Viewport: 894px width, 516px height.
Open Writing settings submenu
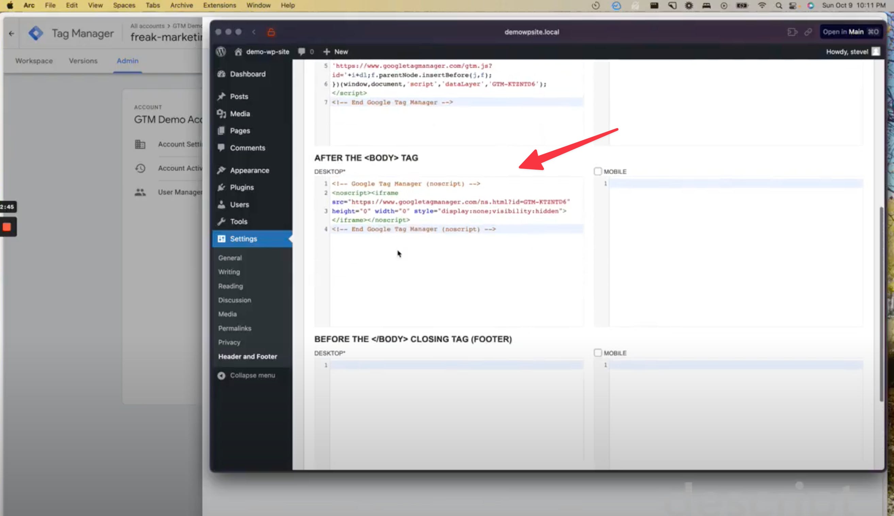tap(229, 272)
